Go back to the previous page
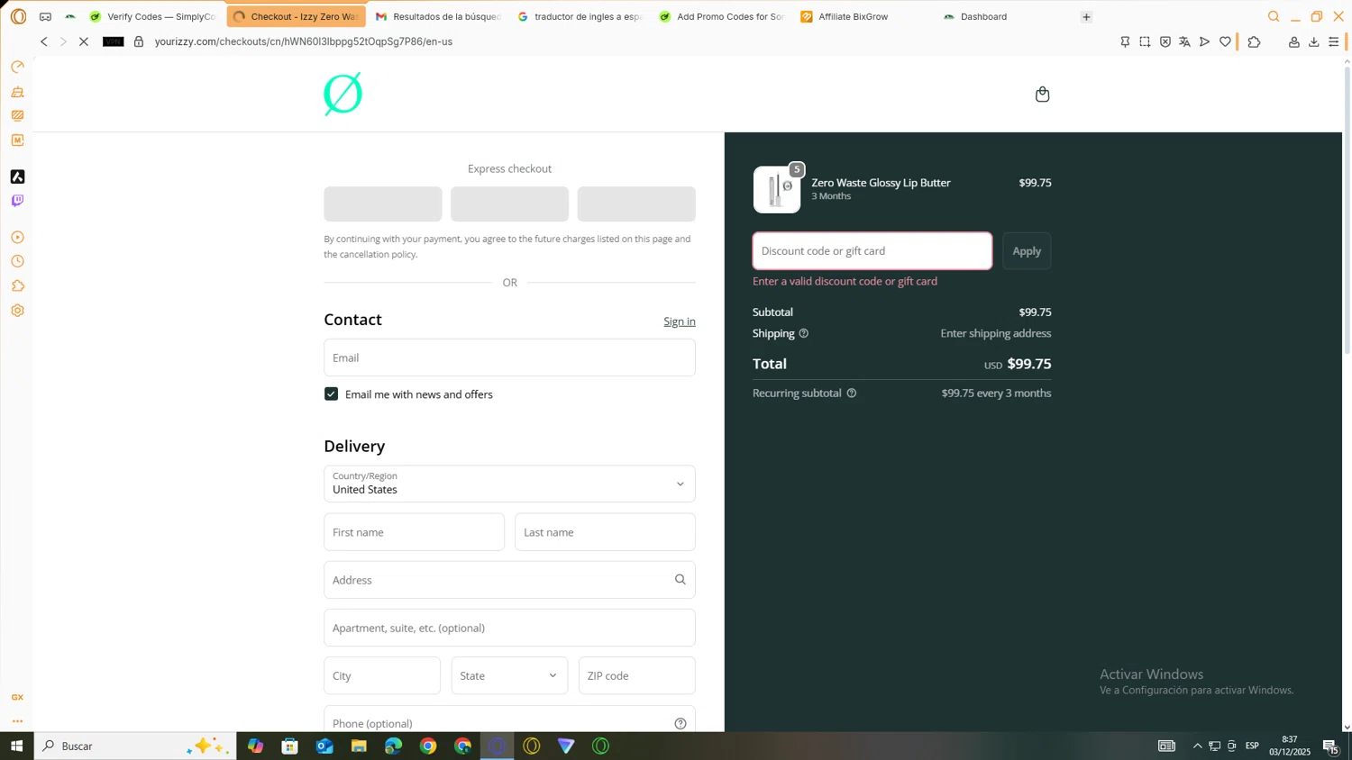1352x760 pixels. click(x=43, y=41)
